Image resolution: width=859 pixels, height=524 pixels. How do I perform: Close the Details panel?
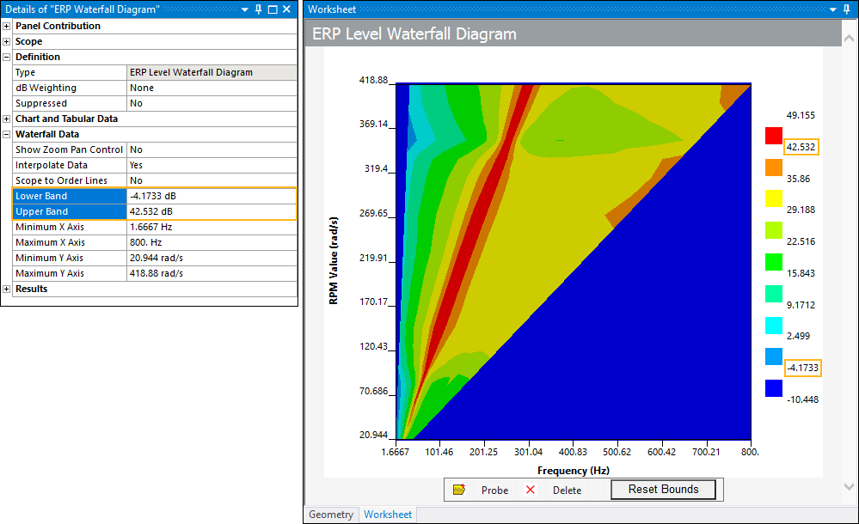pyautogui.click(x=286, y=9)
